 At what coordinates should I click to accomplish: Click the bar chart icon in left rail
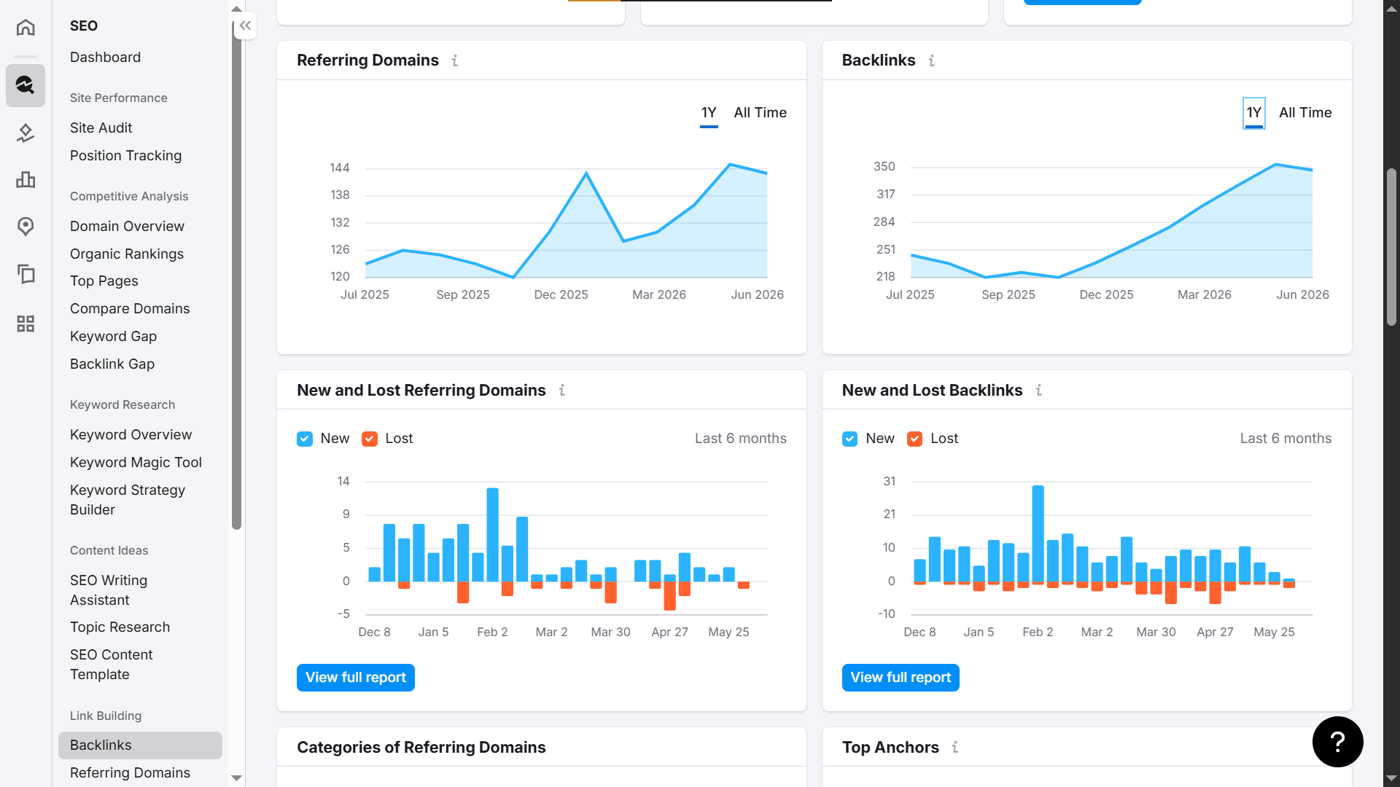point(26,179)
